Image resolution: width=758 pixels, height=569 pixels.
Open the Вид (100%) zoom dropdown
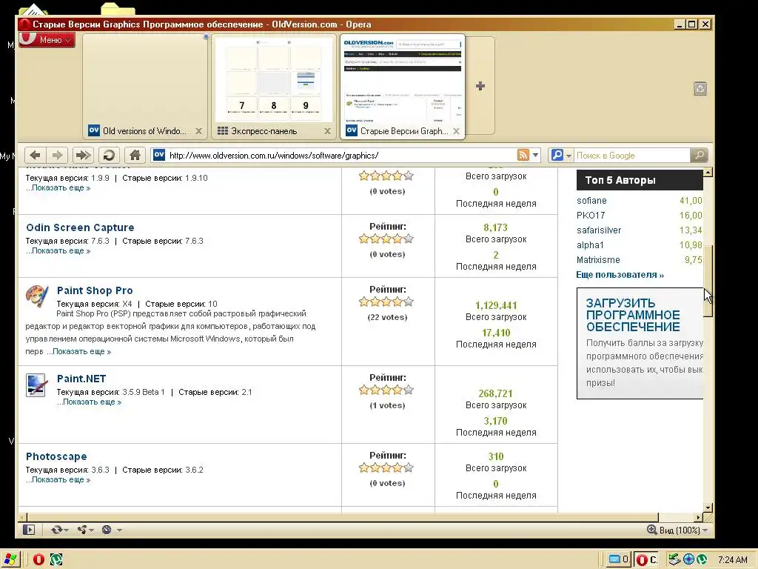click(677, 530)
